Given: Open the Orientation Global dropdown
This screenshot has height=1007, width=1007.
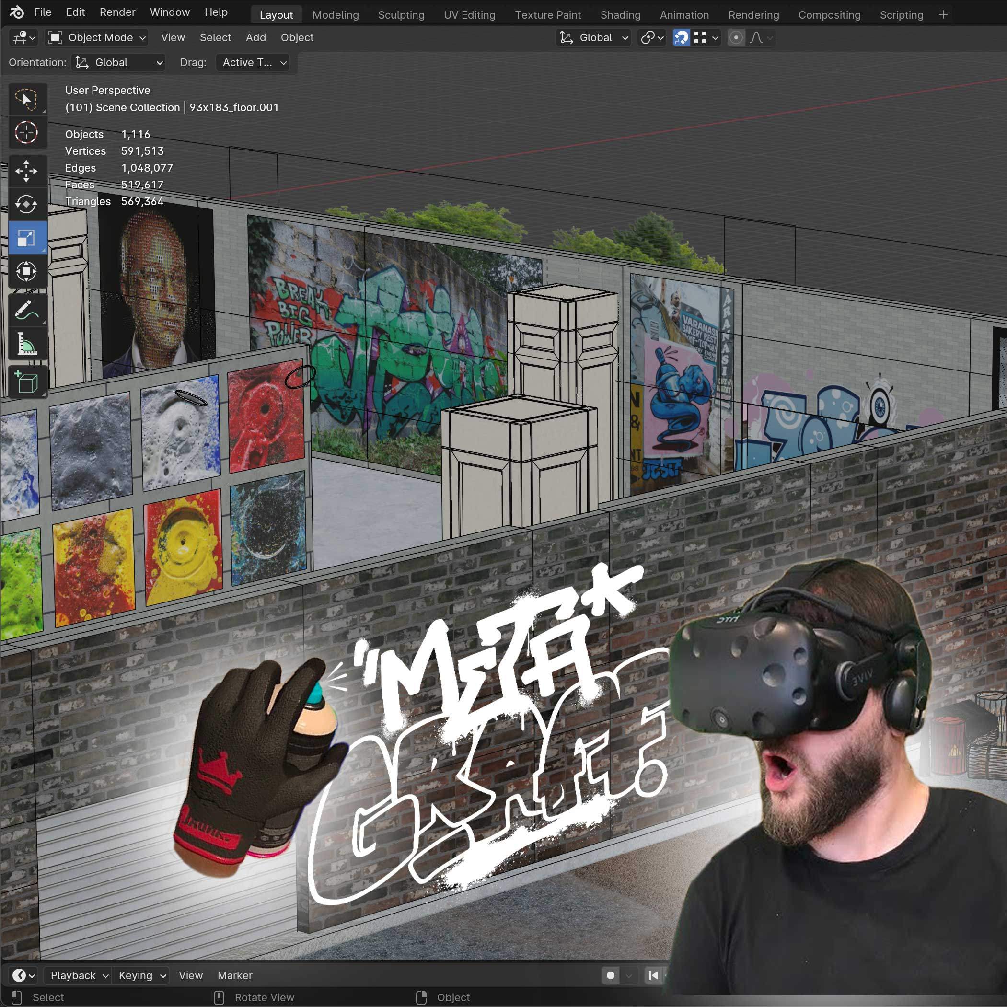Looking at the screenshot, I should 119,62.
